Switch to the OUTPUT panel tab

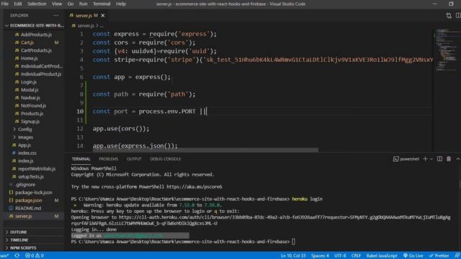point(134,159)
